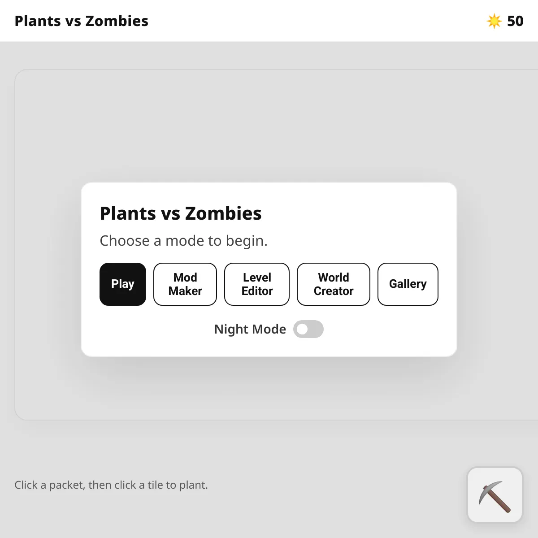Open the Mod Maker

click(x=185, y=284)
